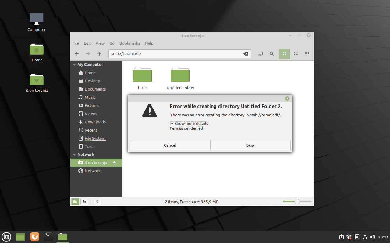The width and height of the screenshot is (390, 243).
Task: Clear the location bar text
Action: coord(246,53)
